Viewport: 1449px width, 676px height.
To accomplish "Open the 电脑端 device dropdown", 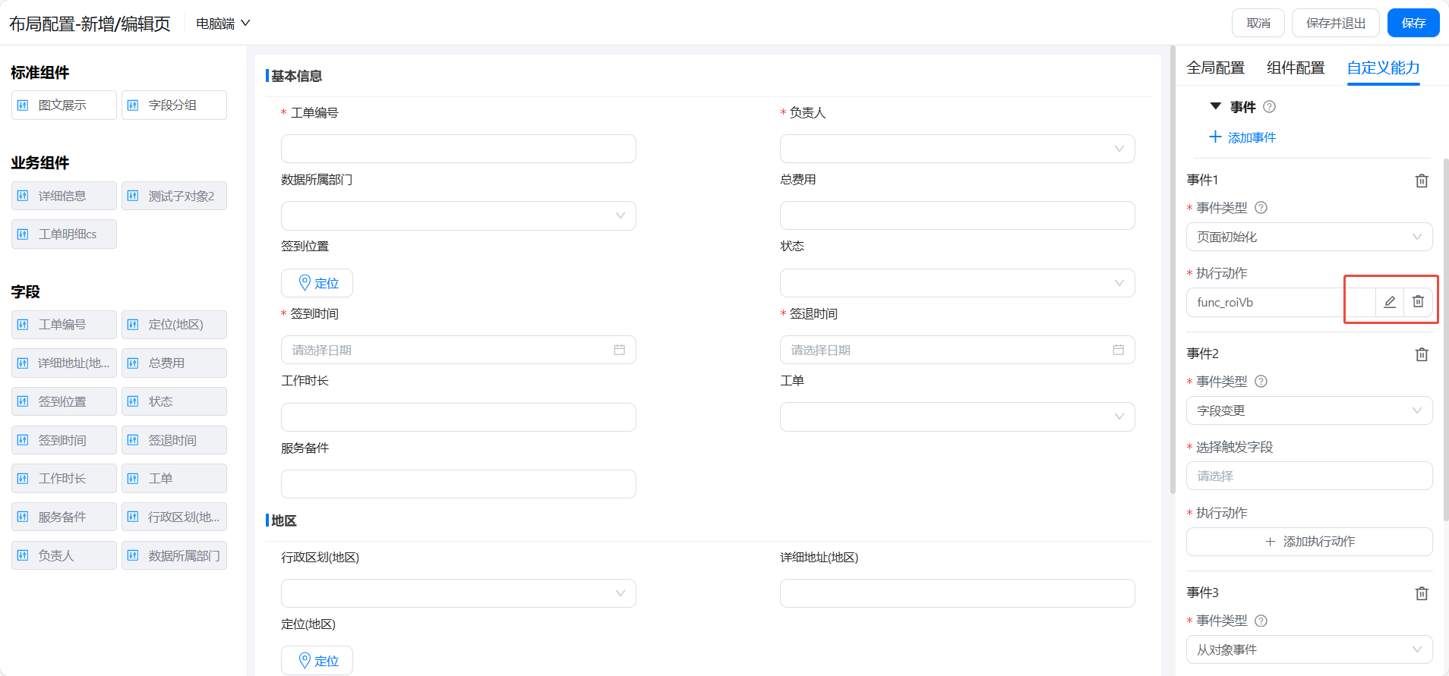I will pyautogui.click(x=223, y=24).
